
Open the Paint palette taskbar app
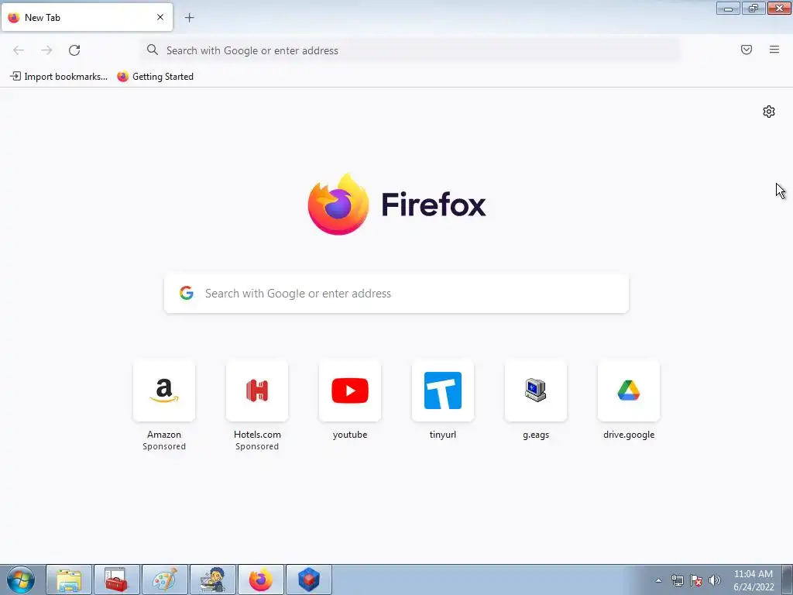165,580
